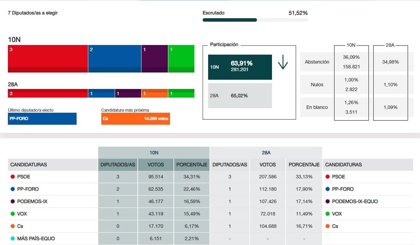Open the blue PP-FORO último diputado box
The height and width of the screenshot is (245, 420).
coord(42,119)
